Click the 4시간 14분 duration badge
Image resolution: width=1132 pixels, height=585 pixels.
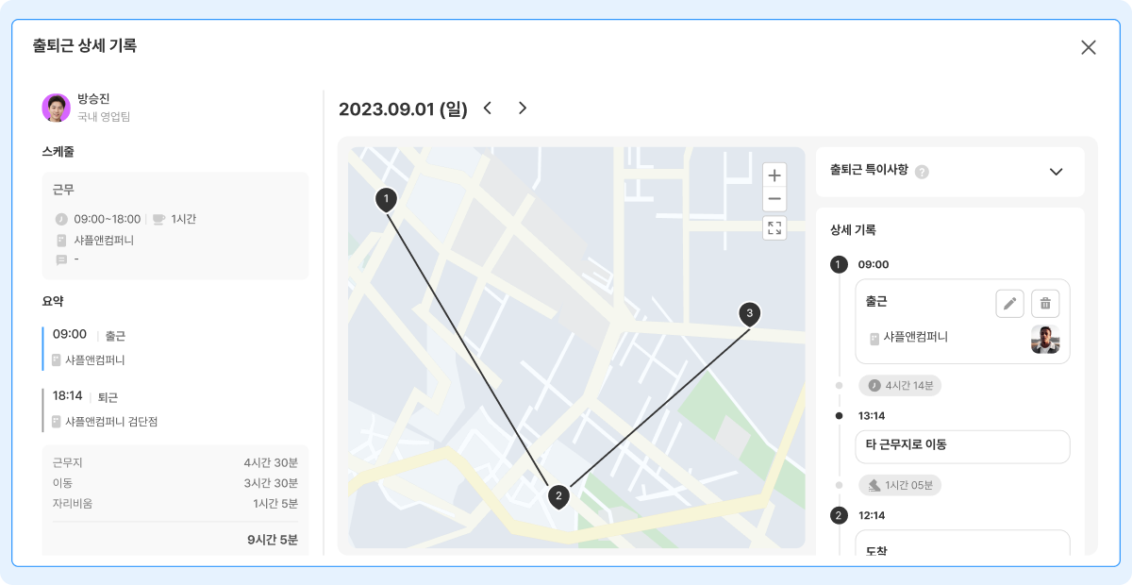(900, 385)
